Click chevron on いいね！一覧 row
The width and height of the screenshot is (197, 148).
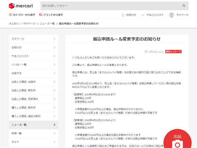55,65
